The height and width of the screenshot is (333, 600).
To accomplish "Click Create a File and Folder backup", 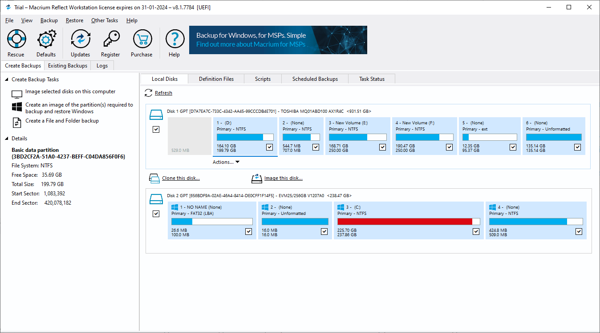I will [x=62, y=121].
